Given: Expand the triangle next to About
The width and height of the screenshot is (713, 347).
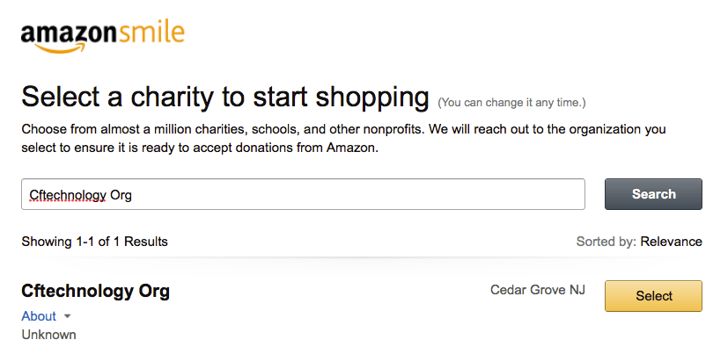Looking at the screenshot, I should coord(67,316).
